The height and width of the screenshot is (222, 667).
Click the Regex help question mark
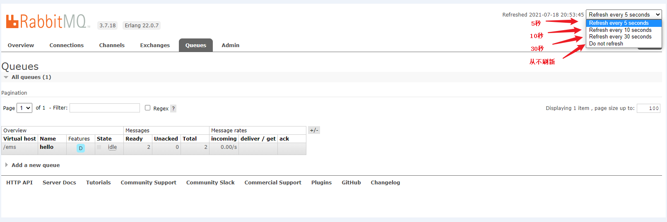(173, 108)
